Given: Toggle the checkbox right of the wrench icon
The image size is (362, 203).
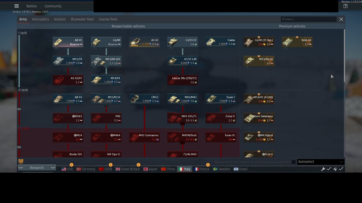Looking at the screenshot, I should pos(329,169).
